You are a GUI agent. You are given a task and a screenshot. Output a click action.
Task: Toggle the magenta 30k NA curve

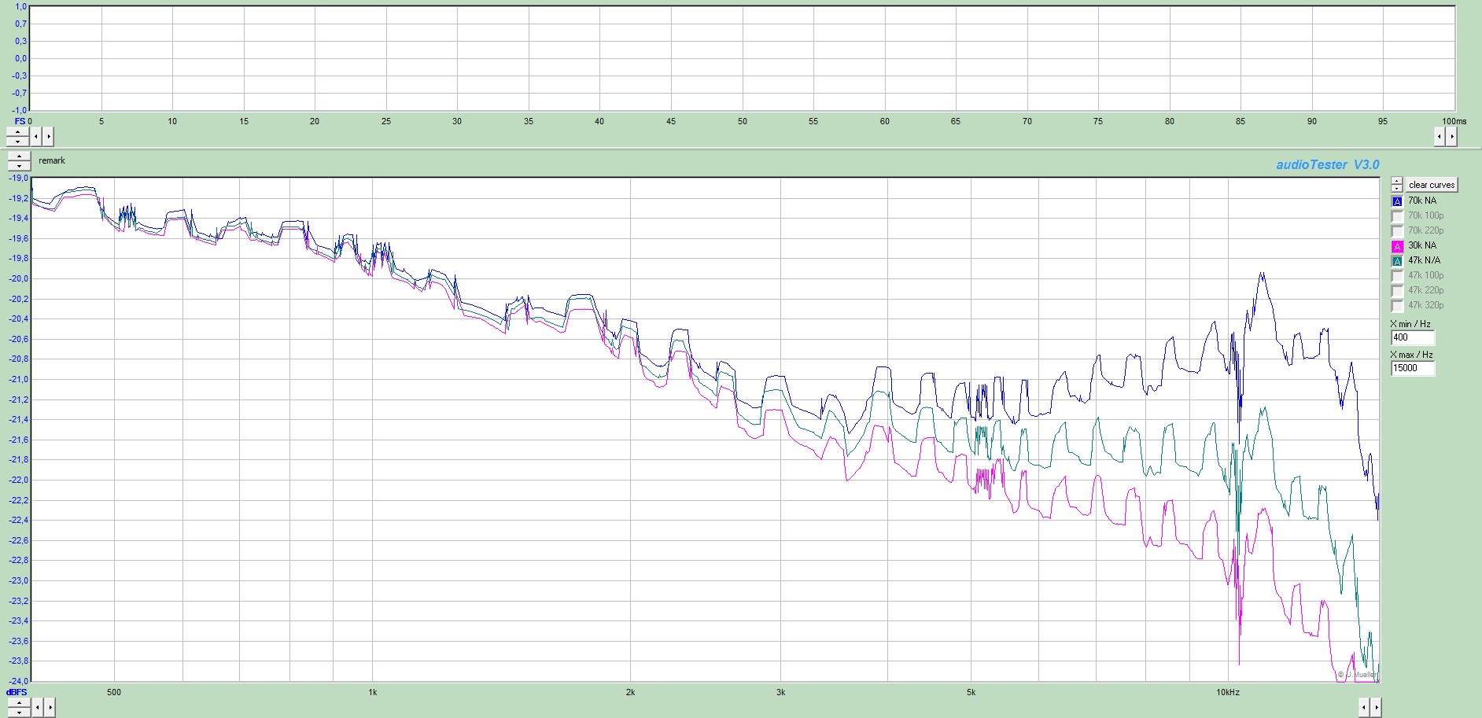pos(1397,246)
